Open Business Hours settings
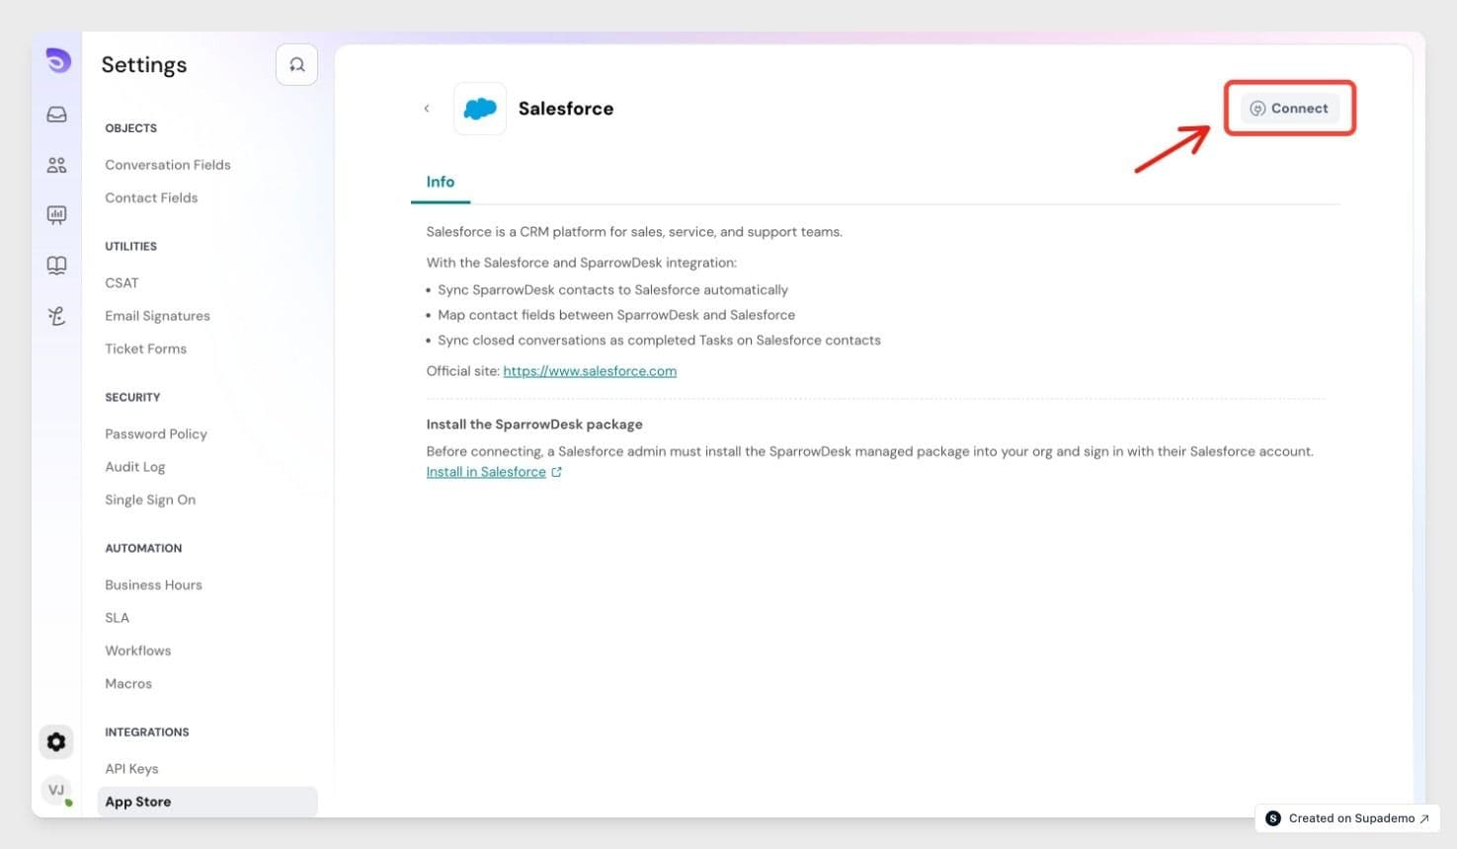This screenshot has height=849, width=1457. point(153,584)
